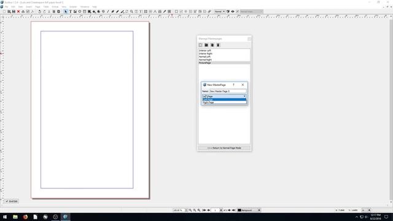The width and height of the screenshot is (393, 221).
Task: Close the New MasterPage dialog
Action: click(x=243, y=85)
